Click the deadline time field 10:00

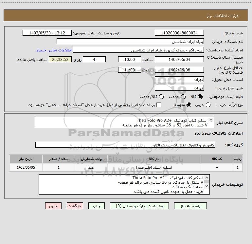(130, 59)
